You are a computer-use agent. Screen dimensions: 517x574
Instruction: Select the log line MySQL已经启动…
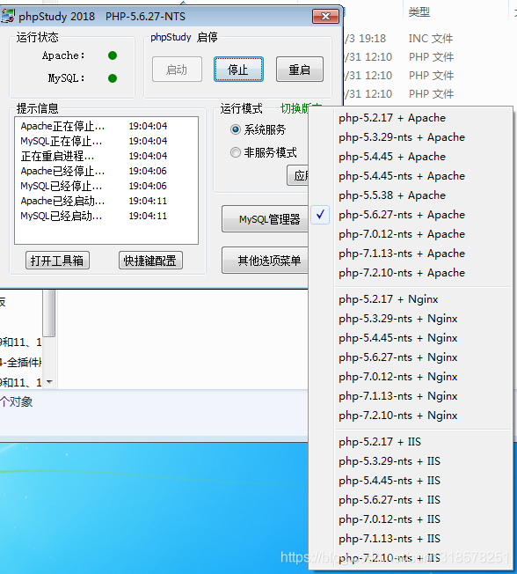point(93,217)
